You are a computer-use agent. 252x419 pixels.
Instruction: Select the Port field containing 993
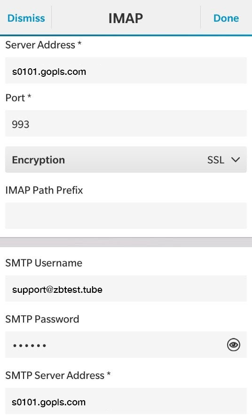[x=126, y=123]
